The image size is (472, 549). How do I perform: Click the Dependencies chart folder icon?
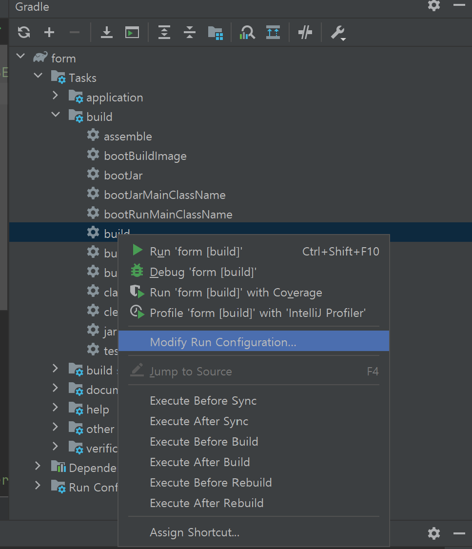[x=59, y=467]
